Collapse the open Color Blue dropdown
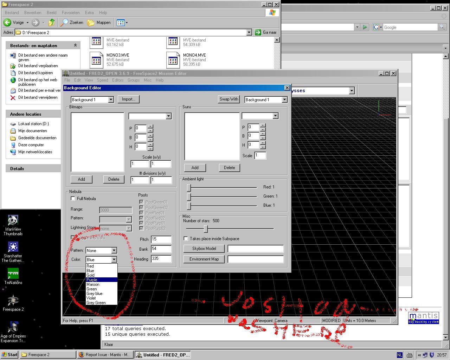The height and width of the screenshot is (360, 450). click(x=114, y=259)
